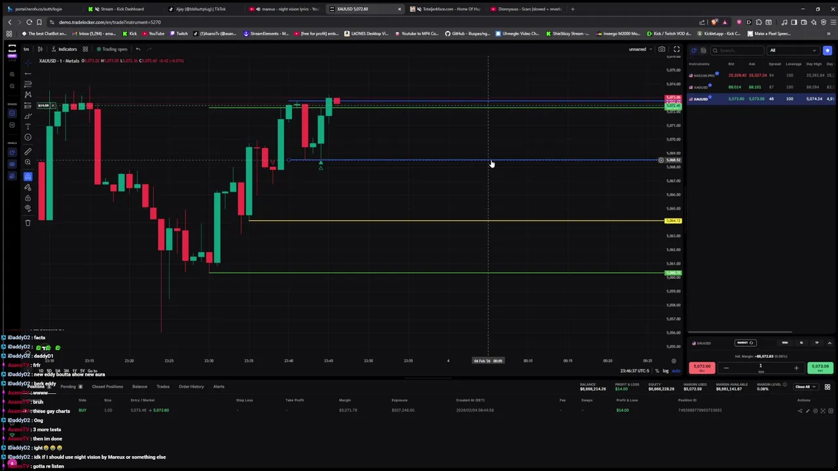Select the Text annotation tool
This screenshot has height=471, width=838.
coord(27,126)
